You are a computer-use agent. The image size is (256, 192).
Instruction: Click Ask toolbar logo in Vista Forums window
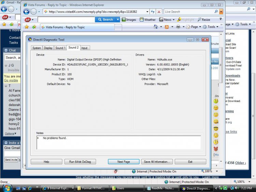28,19
